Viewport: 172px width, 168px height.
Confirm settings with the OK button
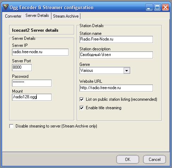pos(127,159)
